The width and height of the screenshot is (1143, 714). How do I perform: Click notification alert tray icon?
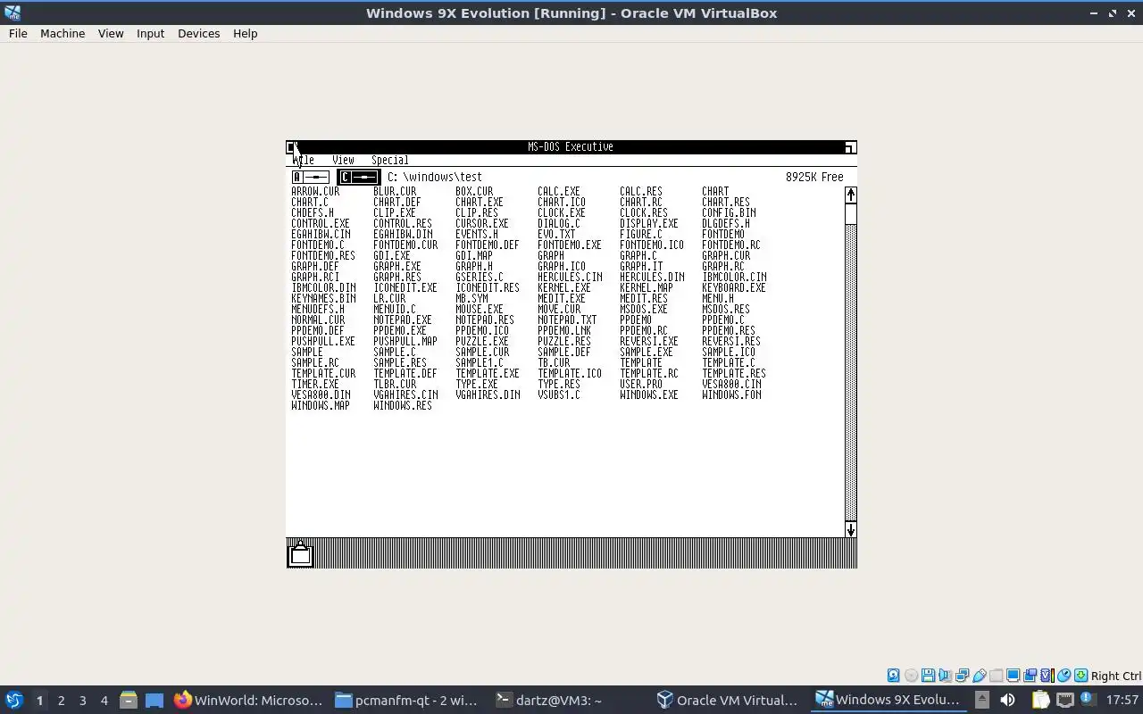(x=1087, y=699)
